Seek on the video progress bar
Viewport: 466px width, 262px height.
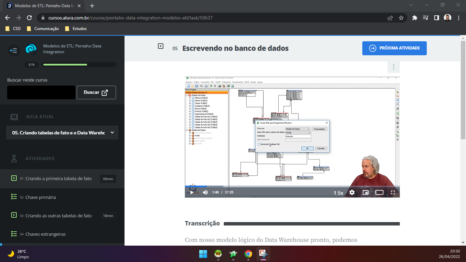[292, 186]
